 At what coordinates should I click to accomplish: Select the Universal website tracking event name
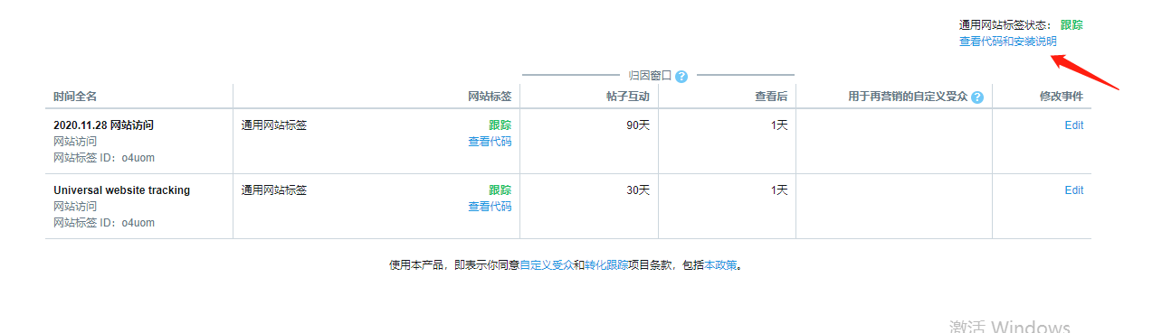pos(121,190)
